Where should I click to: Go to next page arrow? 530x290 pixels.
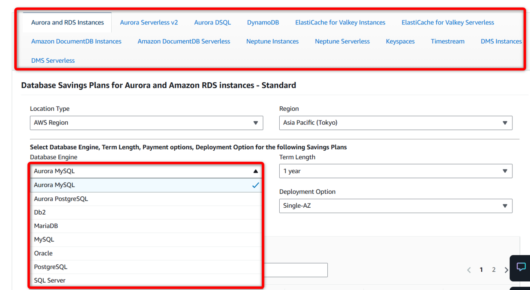pos(506,270)
